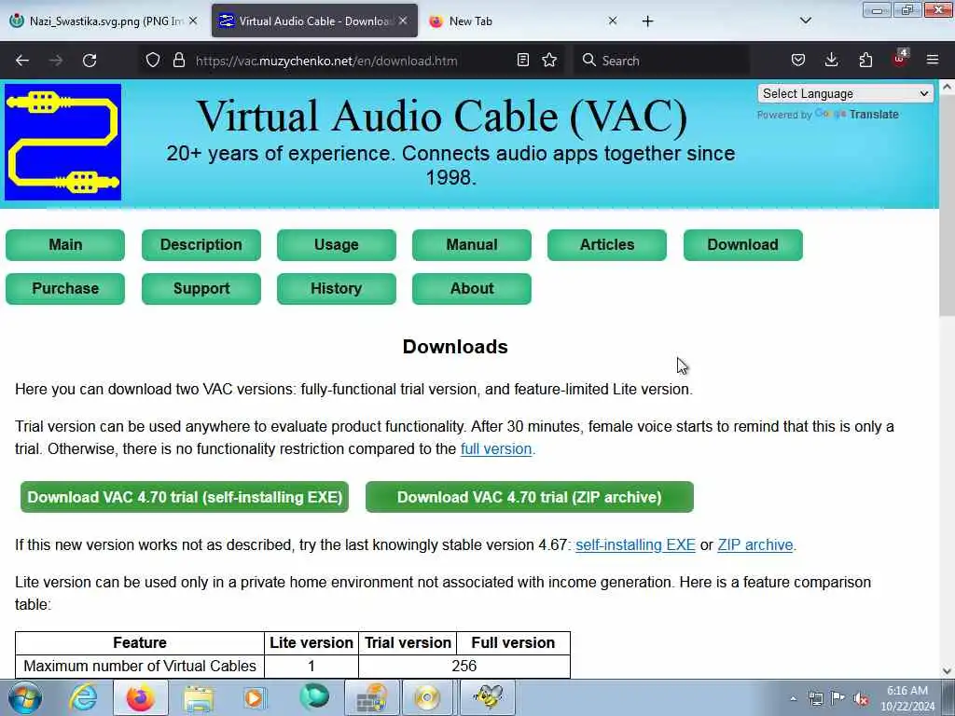
Task: Expand the list all tabs chevron
Action: click(805, 21)
